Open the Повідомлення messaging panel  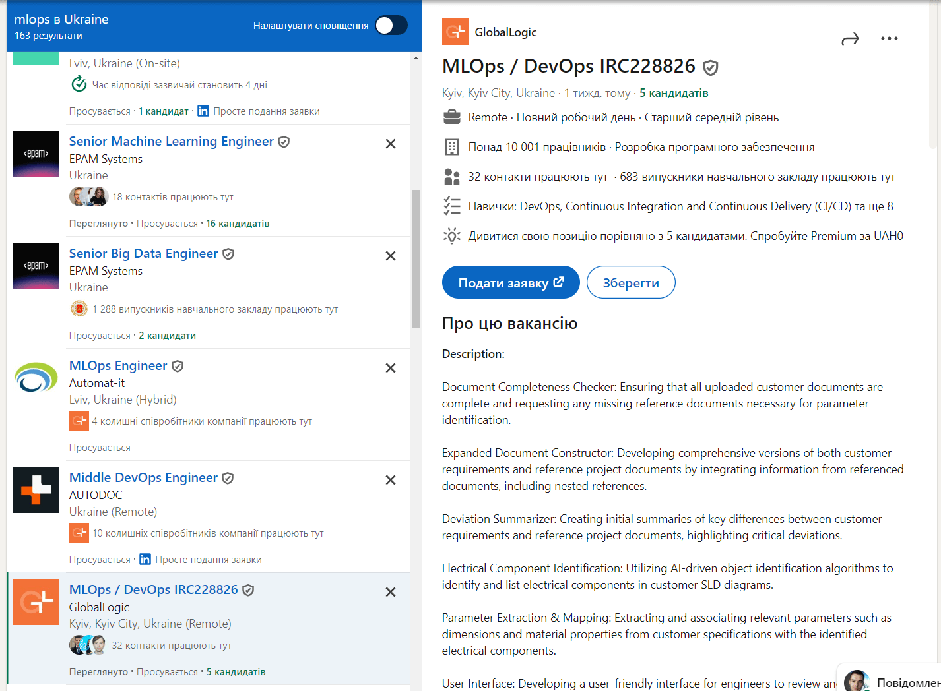889,679
